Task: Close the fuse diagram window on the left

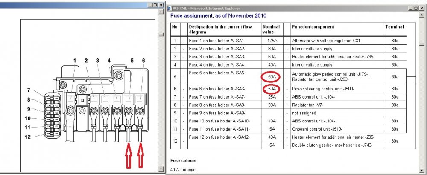Action: pyautogui.click(x=161, y=5)
